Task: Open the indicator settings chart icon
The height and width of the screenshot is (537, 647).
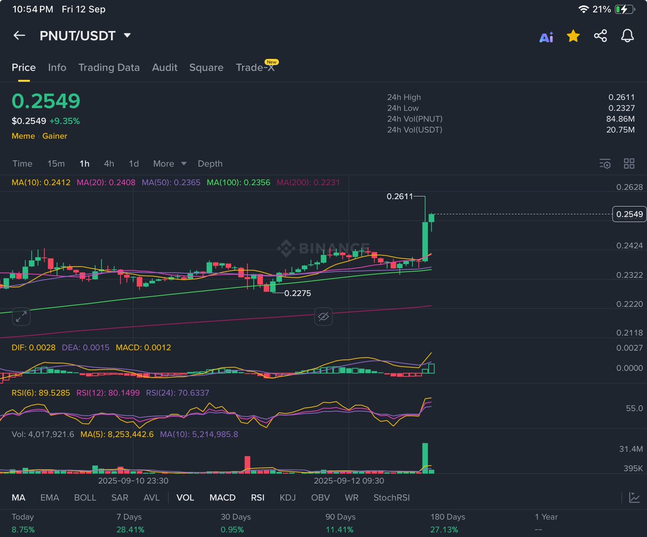Action: click(x=634, y=498)
